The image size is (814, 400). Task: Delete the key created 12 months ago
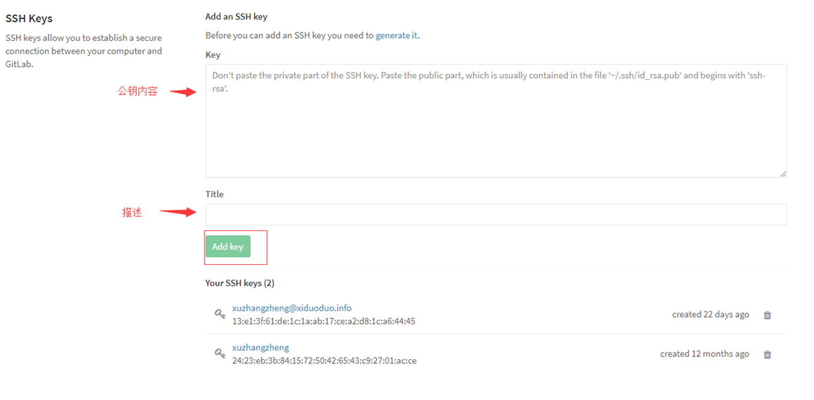coord(767,354)
